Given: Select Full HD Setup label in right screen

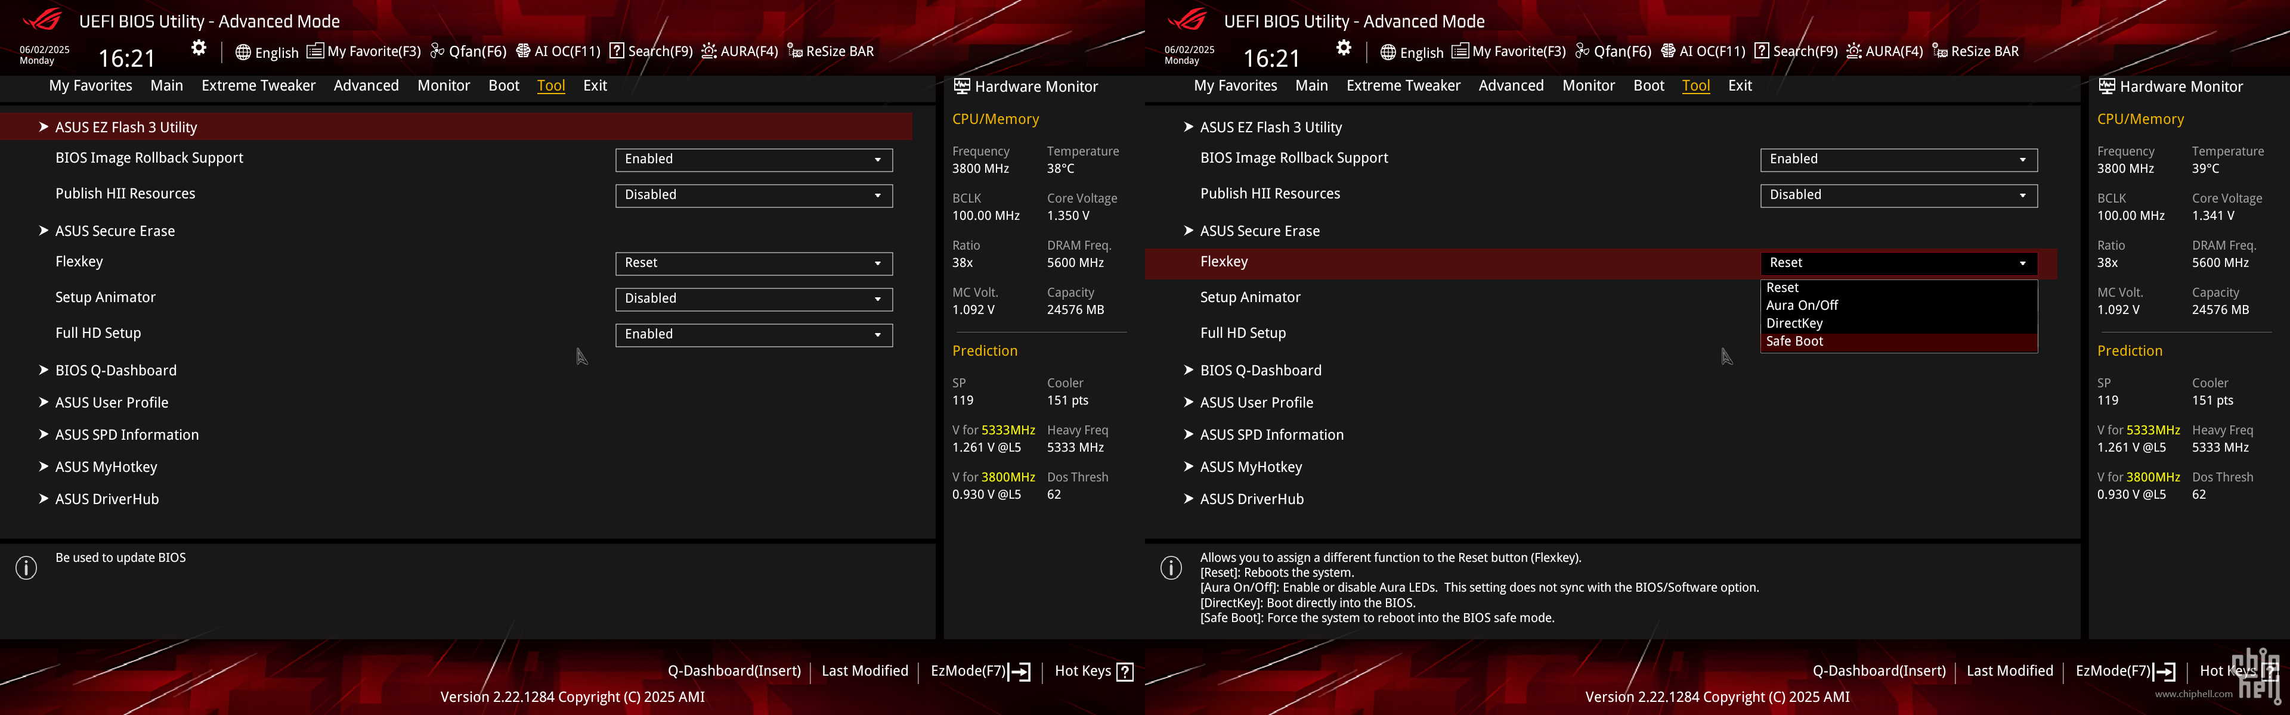Looking at the screenshot, I should click(1243, 333).
